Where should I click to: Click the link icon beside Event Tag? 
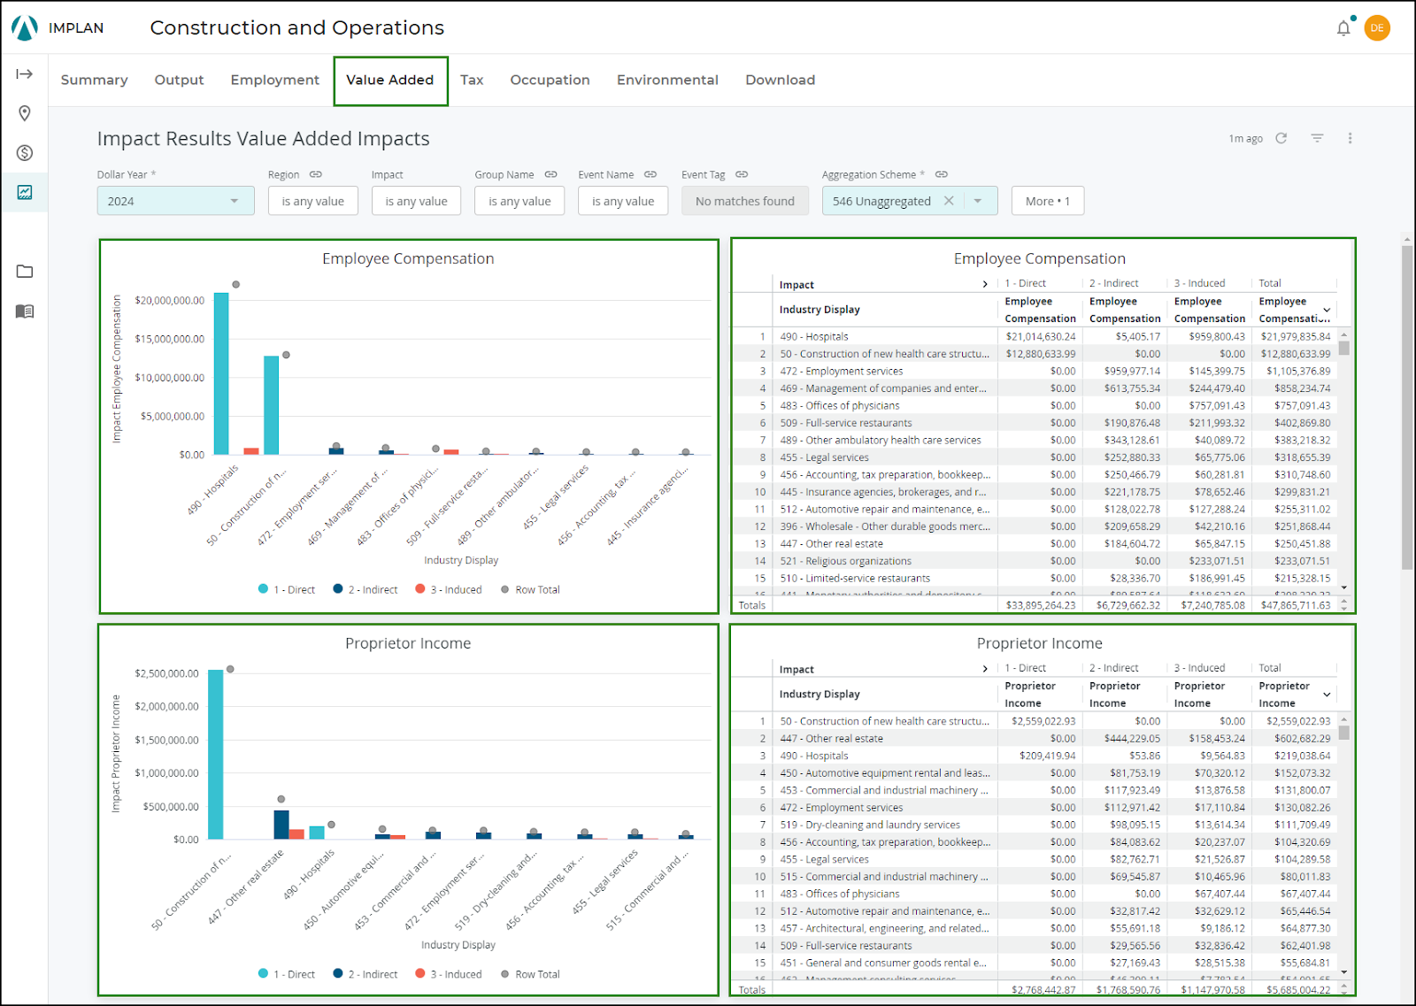(x=742, y=174)
